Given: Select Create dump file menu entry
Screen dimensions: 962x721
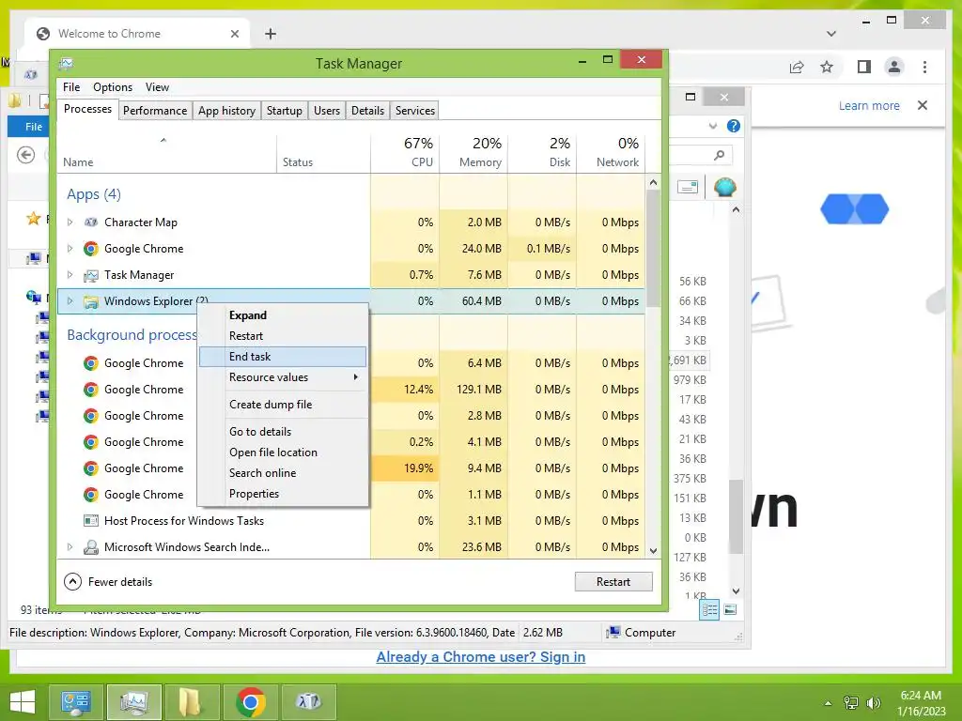Looking at the screenshot, I should coord(283,404).
